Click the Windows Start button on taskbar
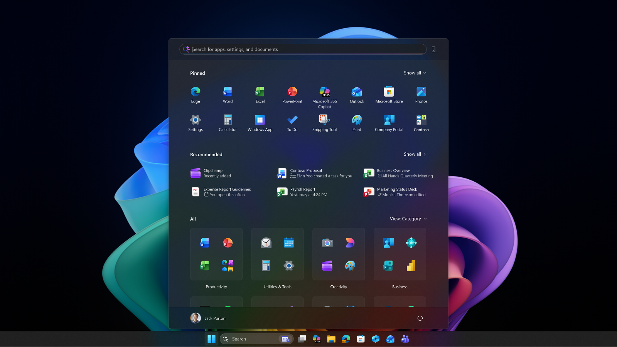Image resolution: width=617 pixels, height=347 pixels. [211, 339]
